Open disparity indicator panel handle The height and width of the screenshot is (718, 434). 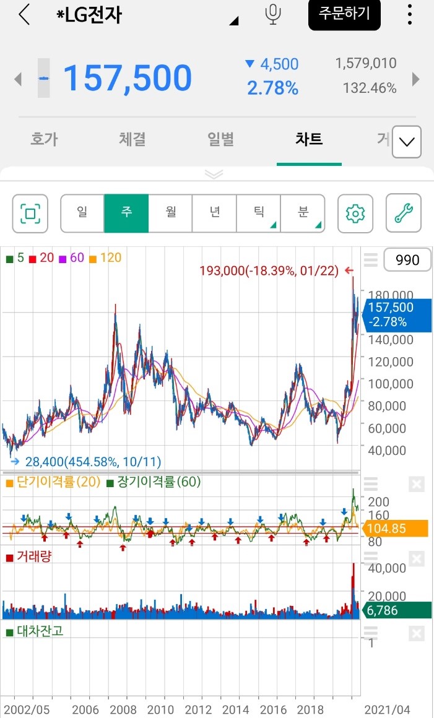370,483
